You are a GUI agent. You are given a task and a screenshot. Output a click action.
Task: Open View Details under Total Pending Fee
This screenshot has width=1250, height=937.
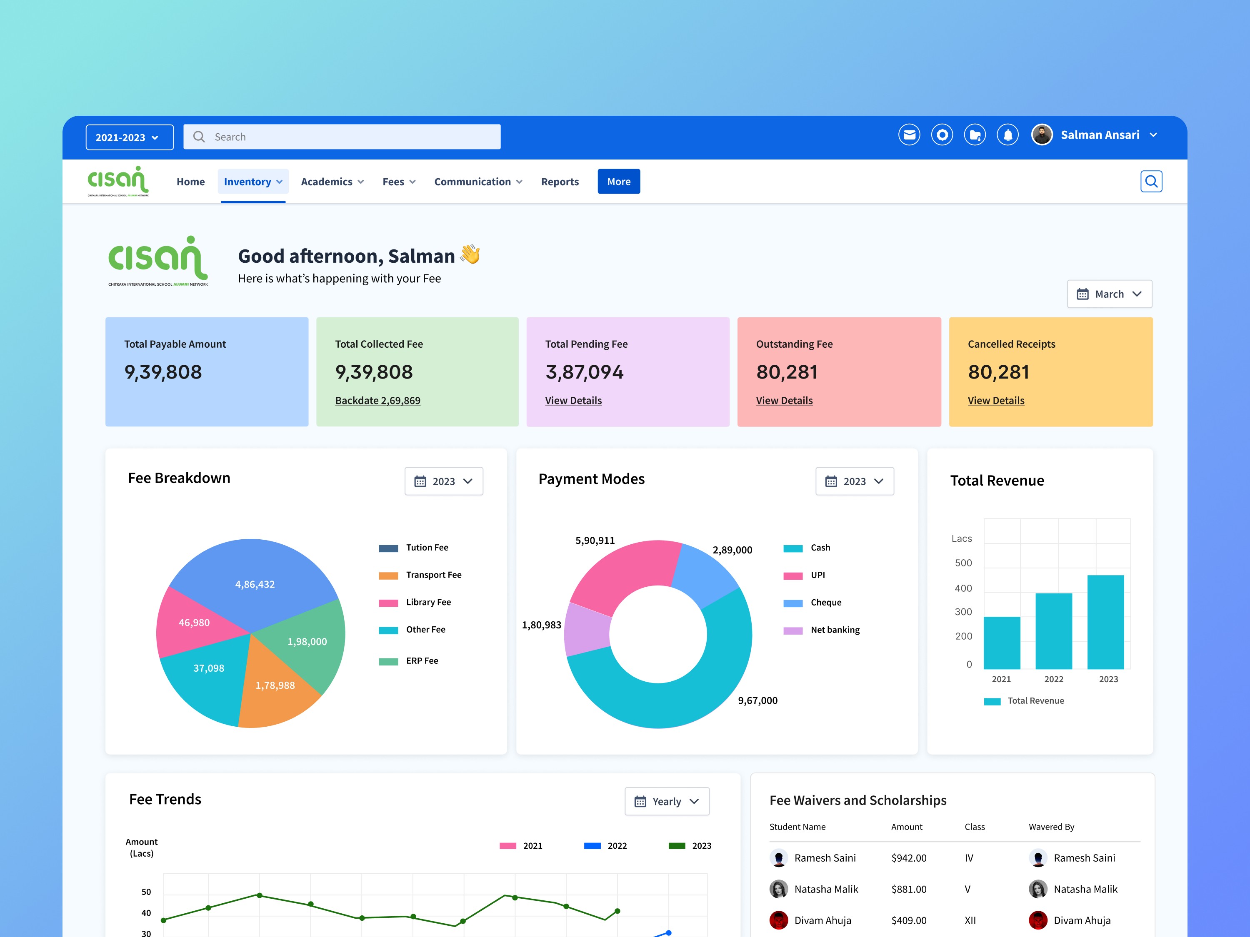pos(573,401)
